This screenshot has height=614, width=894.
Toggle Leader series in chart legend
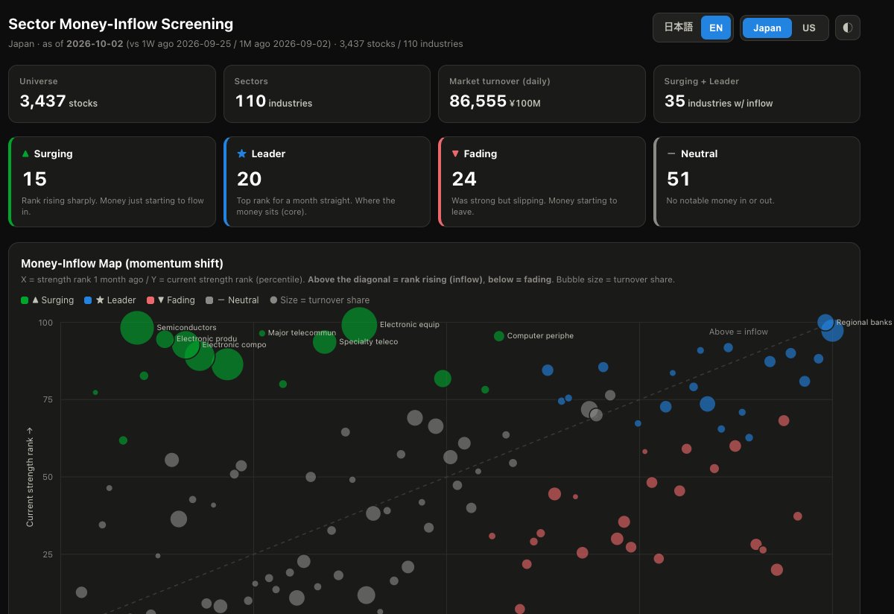(110, 300)
